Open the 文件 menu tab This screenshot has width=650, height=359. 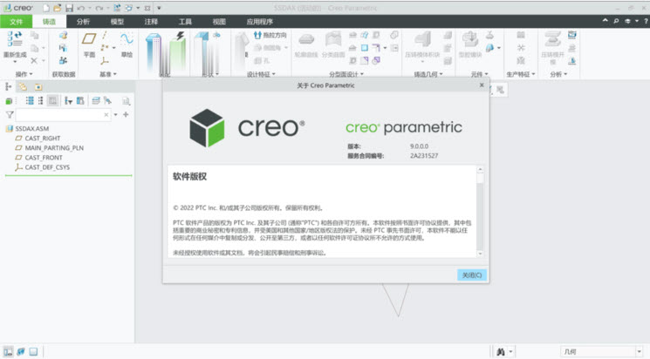pyautogui.click(x=16, y=20)
